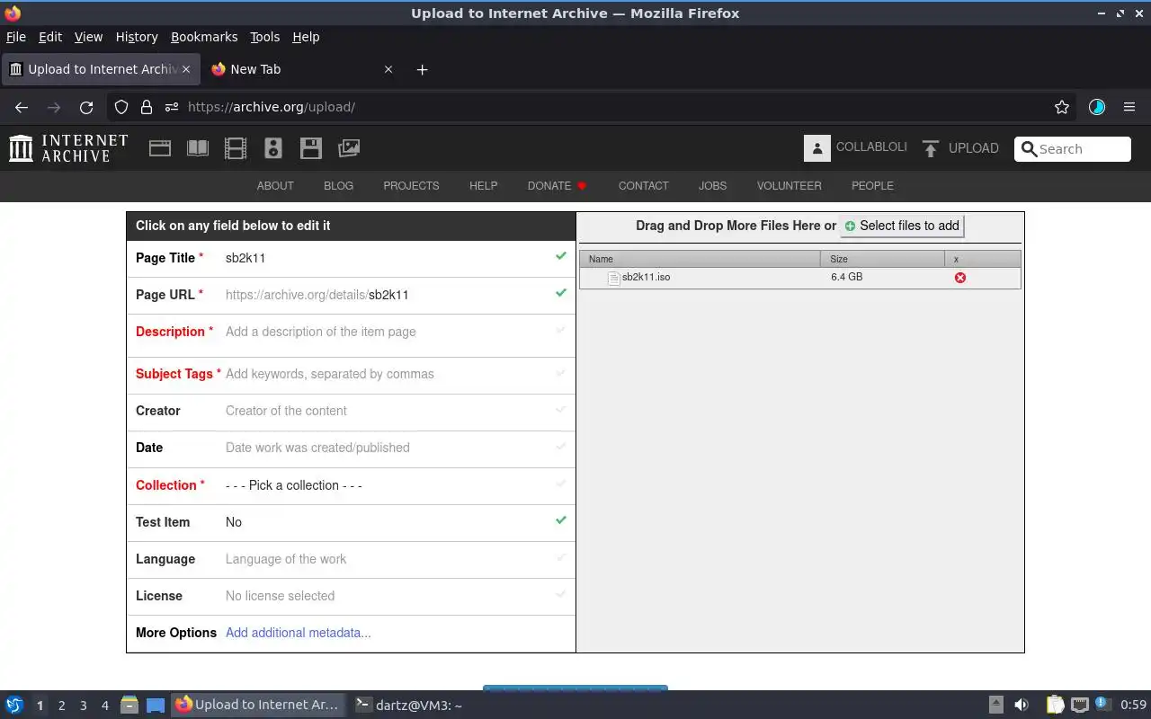Open a new browser tab with plus

click(x=422, y=69)
